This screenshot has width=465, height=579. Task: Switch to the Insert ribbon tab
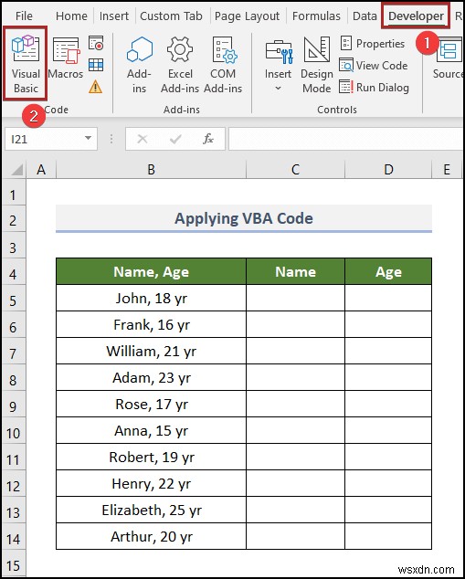(x=114, y=16)
